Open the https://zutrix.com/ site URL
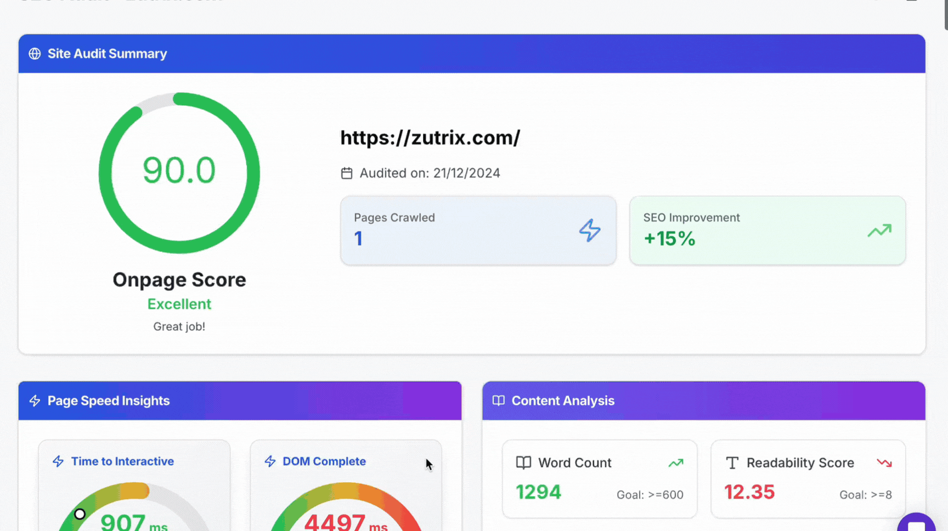The height and width of the screenshot is (531, 948). (430, 138)
